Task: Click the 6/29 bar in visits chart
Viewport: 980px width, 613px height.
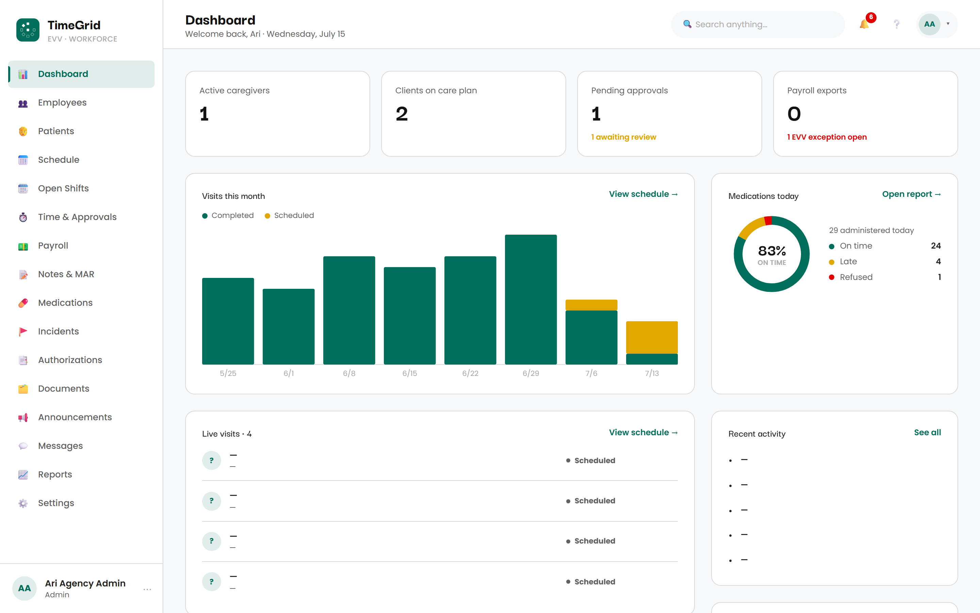Action: (x=530, y=300)
